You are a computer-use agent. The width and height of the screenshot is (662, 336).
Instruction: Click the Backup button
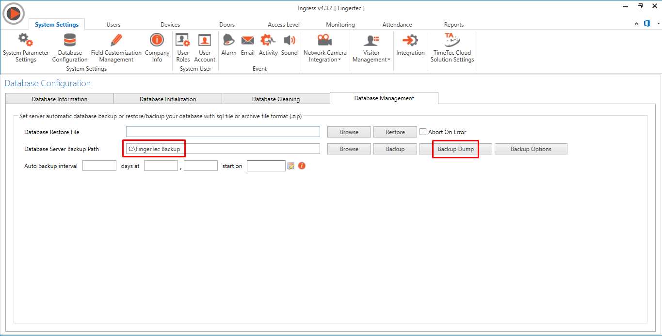click(395, 149)
